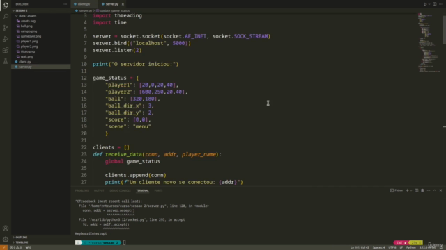Screen dimensions: 446x250
Task: Change encoding via UTF-8 status item
Action: coord(392,247)
